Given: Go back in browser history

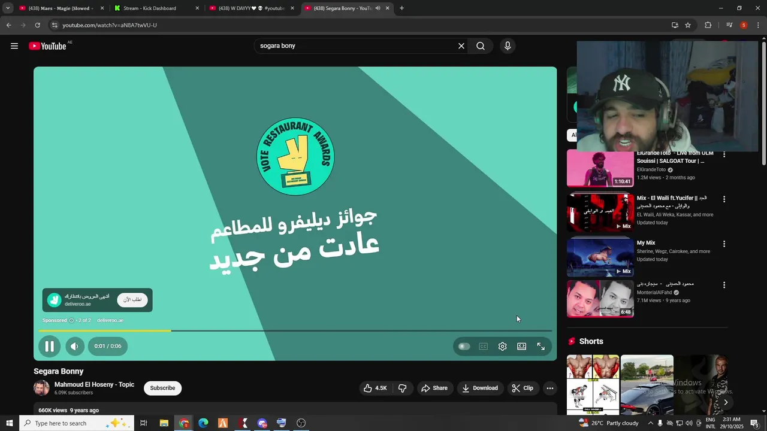Looking at the screenshot, I should point(8,25).
